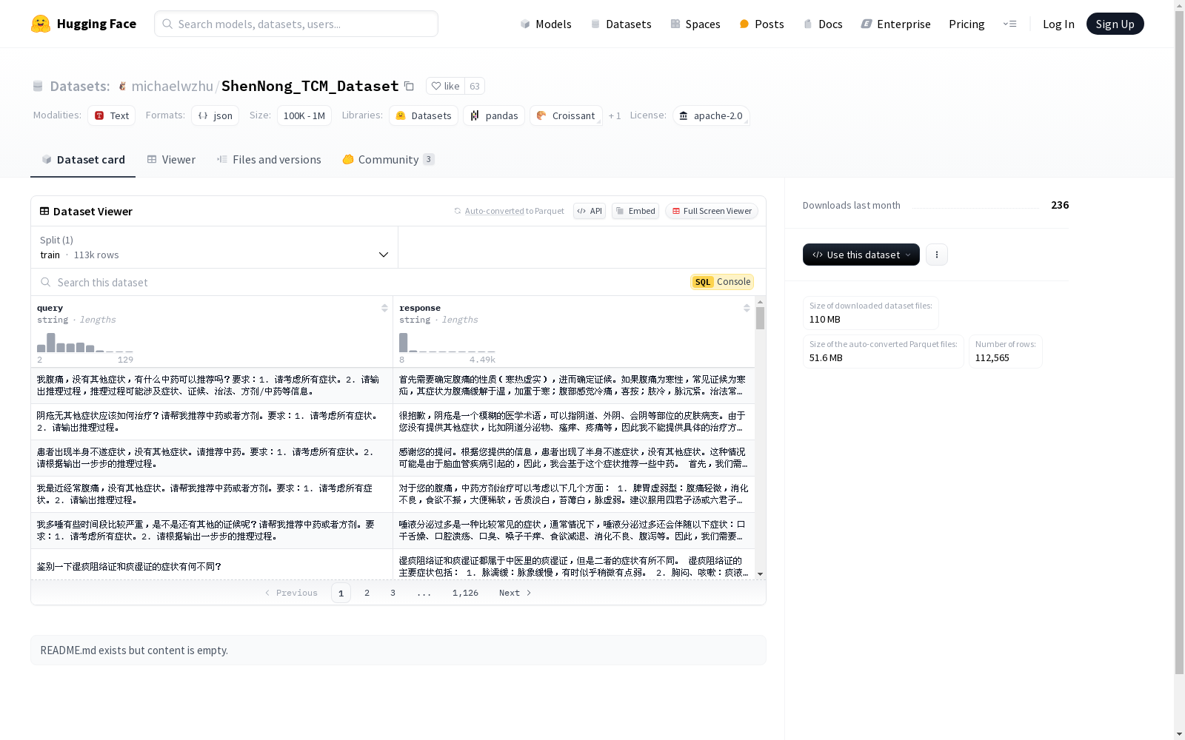Image resolution: width=1185 pixels, height=740 pixels.
Task: Click the query lengths histogram
Action: (85, 343)
